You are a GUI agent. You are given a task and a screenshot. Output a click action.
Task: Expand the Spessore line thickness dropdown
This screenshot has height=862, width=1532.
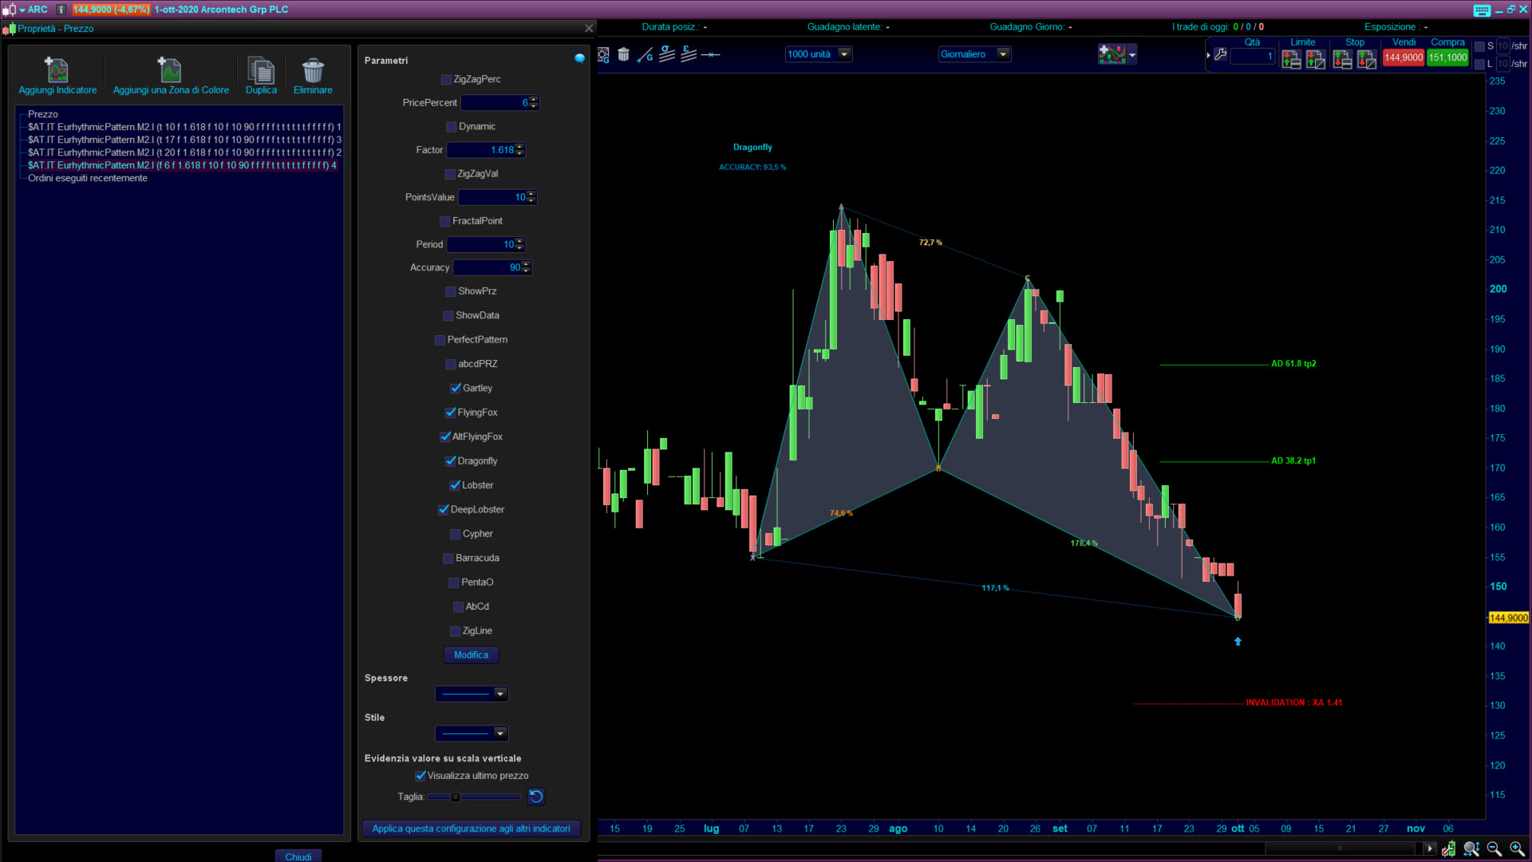click(x=499, y=694)
